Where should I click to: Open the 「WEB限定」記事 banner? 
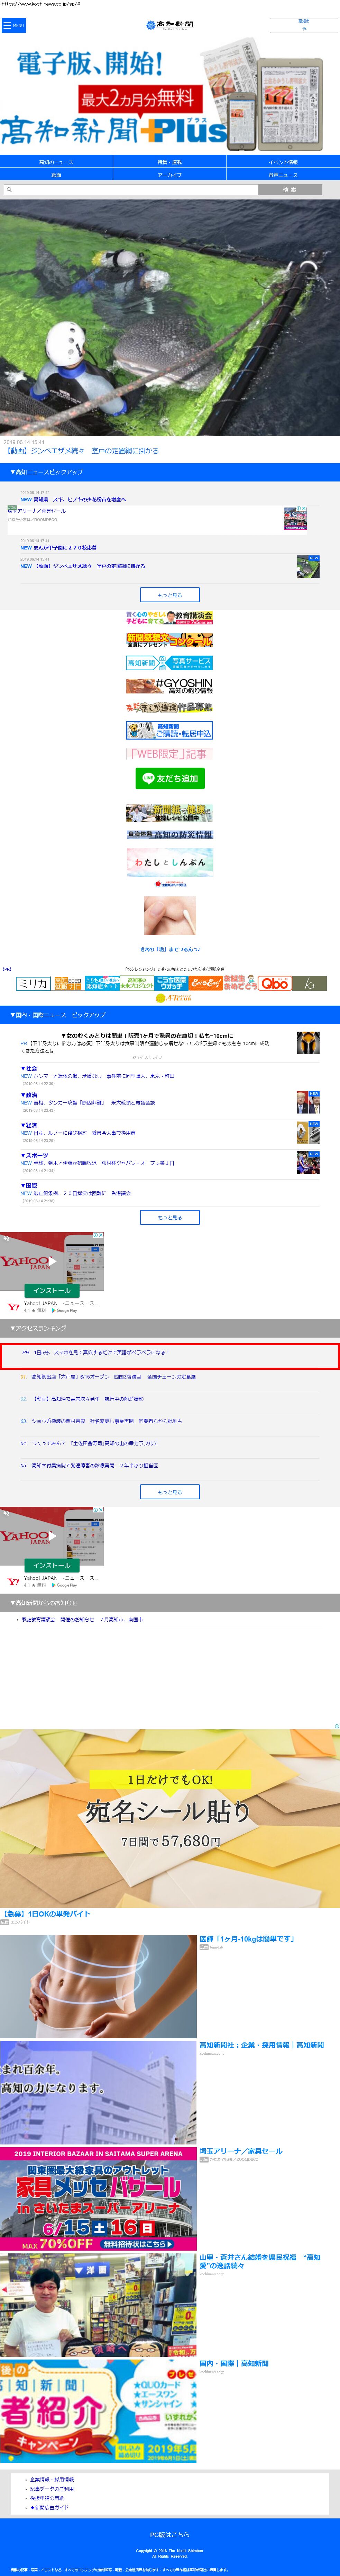coord(169,754)
